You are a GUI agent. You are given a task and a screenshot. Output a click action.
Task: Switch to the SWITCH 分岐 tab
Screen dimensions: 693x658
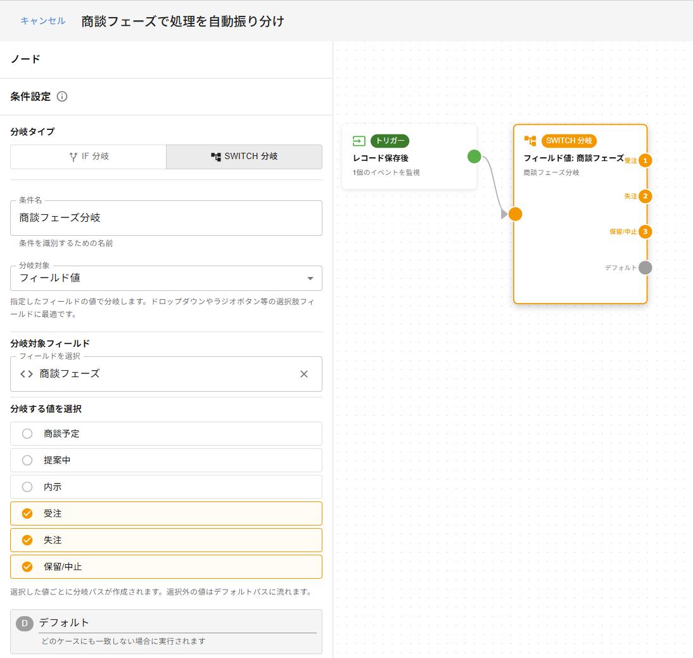point(243,157)
